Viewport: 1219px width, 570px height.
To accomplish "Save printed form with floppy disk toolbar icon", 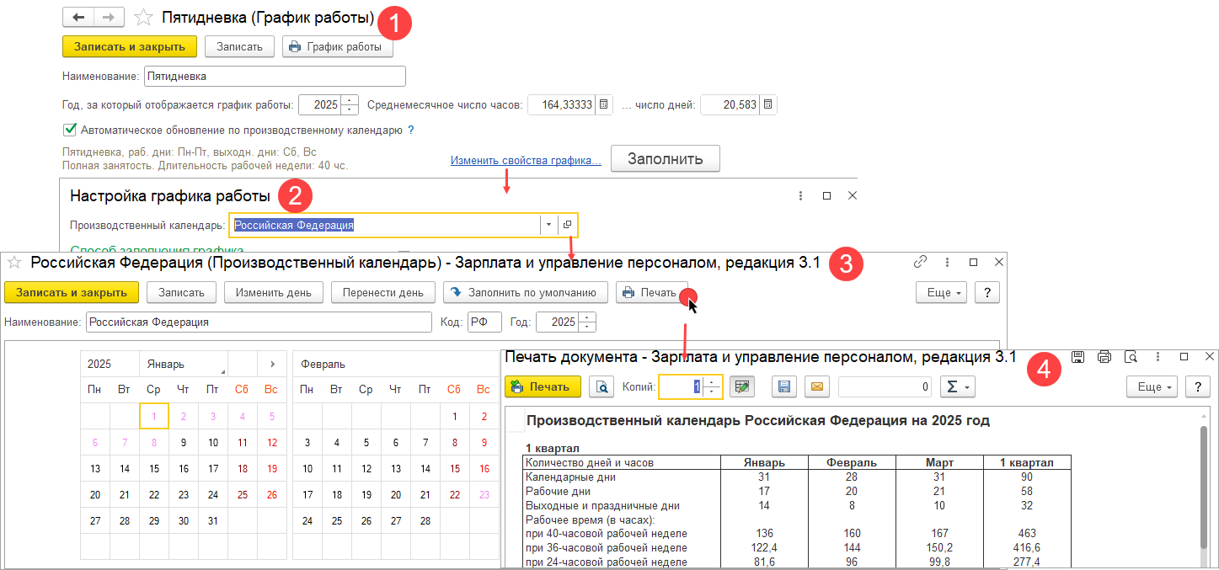I will 783,386.
